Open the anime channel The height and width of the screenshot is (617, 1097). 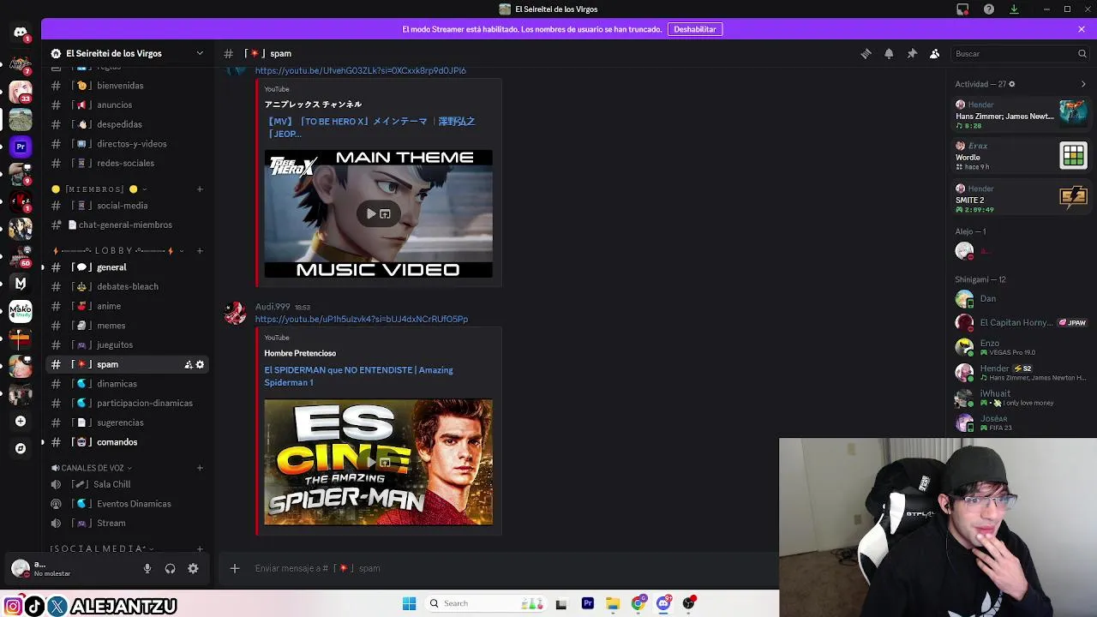pyautogui.click(x=127, y=306)
